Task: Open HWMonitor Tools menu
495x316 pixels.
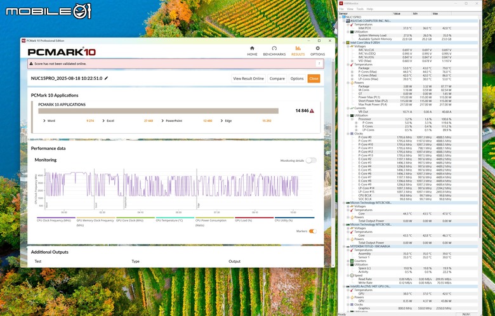Action: click(360, 9)
